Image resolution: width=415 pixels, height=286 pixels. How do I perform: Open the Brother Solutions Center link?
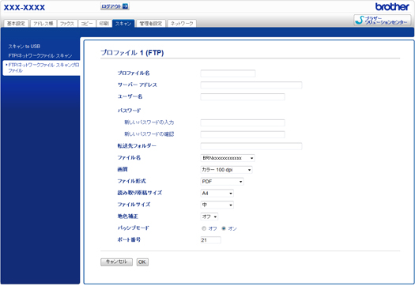(x=382, y=21)
